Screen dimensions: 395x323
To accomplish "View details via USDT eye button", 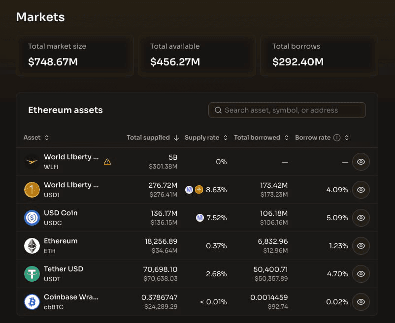I will pyautogui.click(x=361, y=274).
